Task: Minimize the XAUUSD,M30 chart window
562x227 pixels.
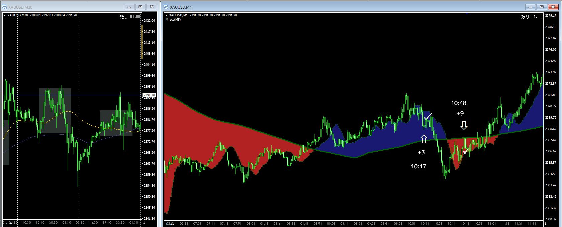Action: pos(129,7)
